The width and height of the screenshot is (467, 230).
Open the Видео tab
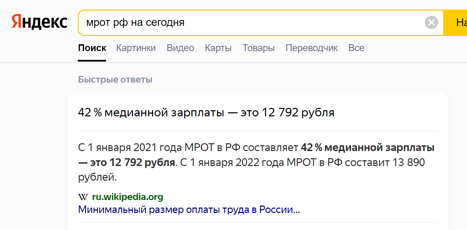180,48
